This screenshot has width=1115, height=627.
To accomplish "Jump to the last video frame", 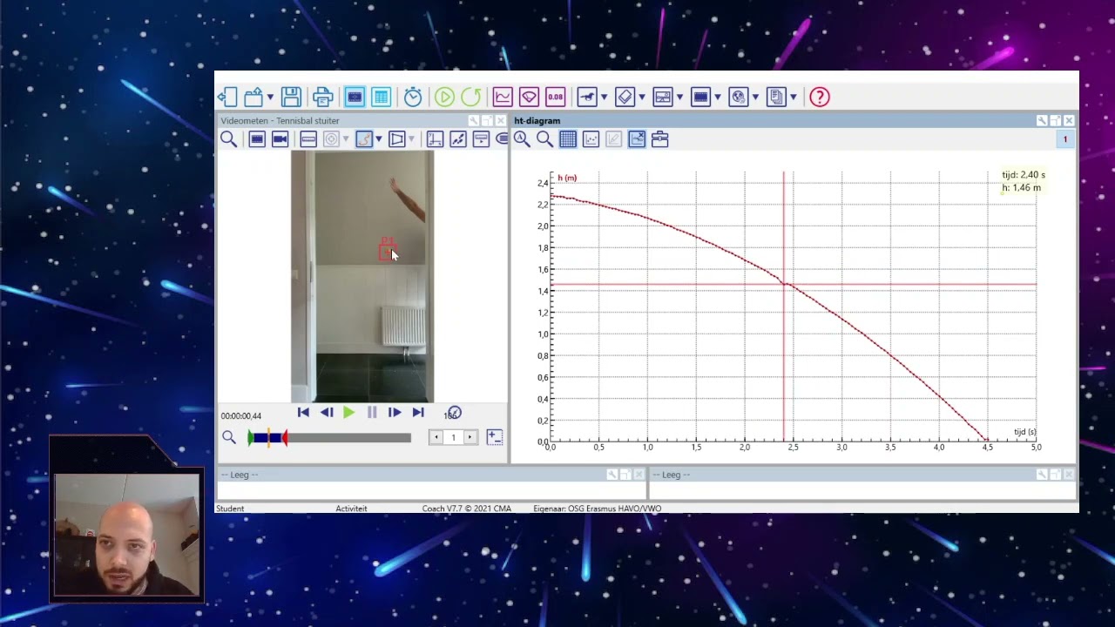I will pyautogui.click(x=418, y=413).
